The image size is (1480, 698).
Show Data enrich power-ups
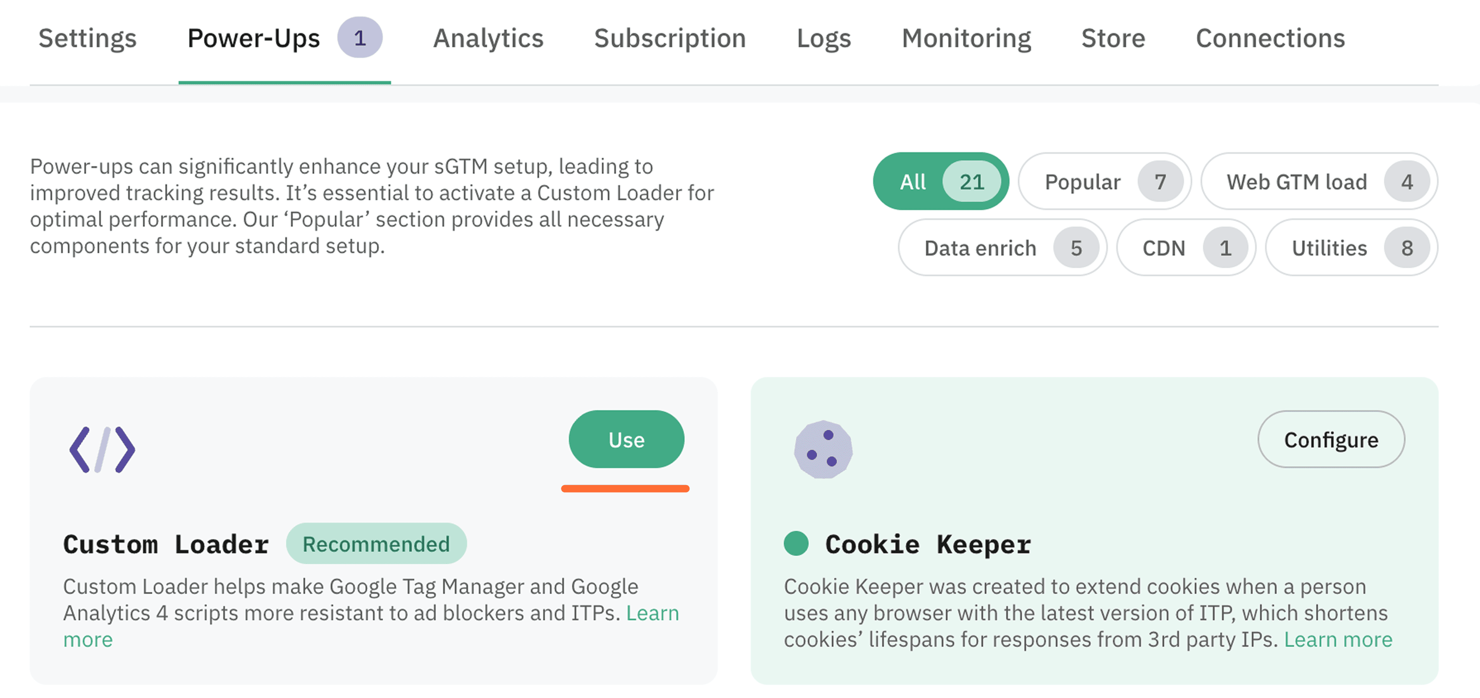[1002, 248]
